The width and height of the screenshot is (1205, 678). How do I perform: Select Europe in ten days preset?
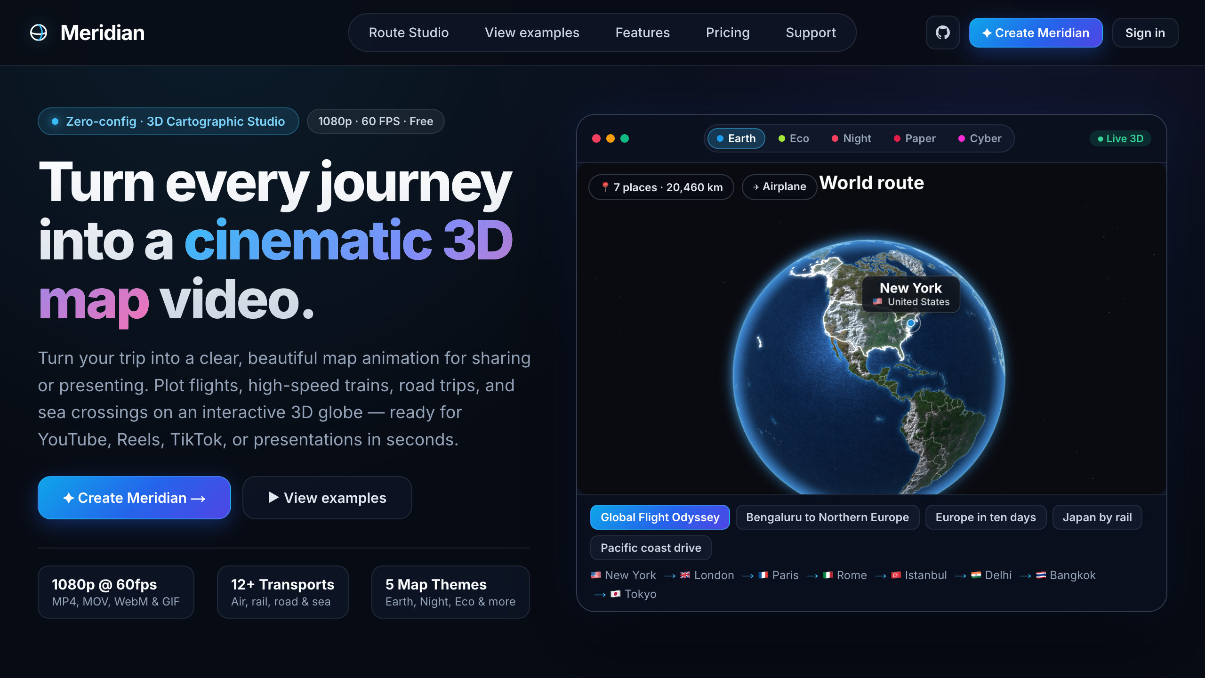tap(986, 517)
